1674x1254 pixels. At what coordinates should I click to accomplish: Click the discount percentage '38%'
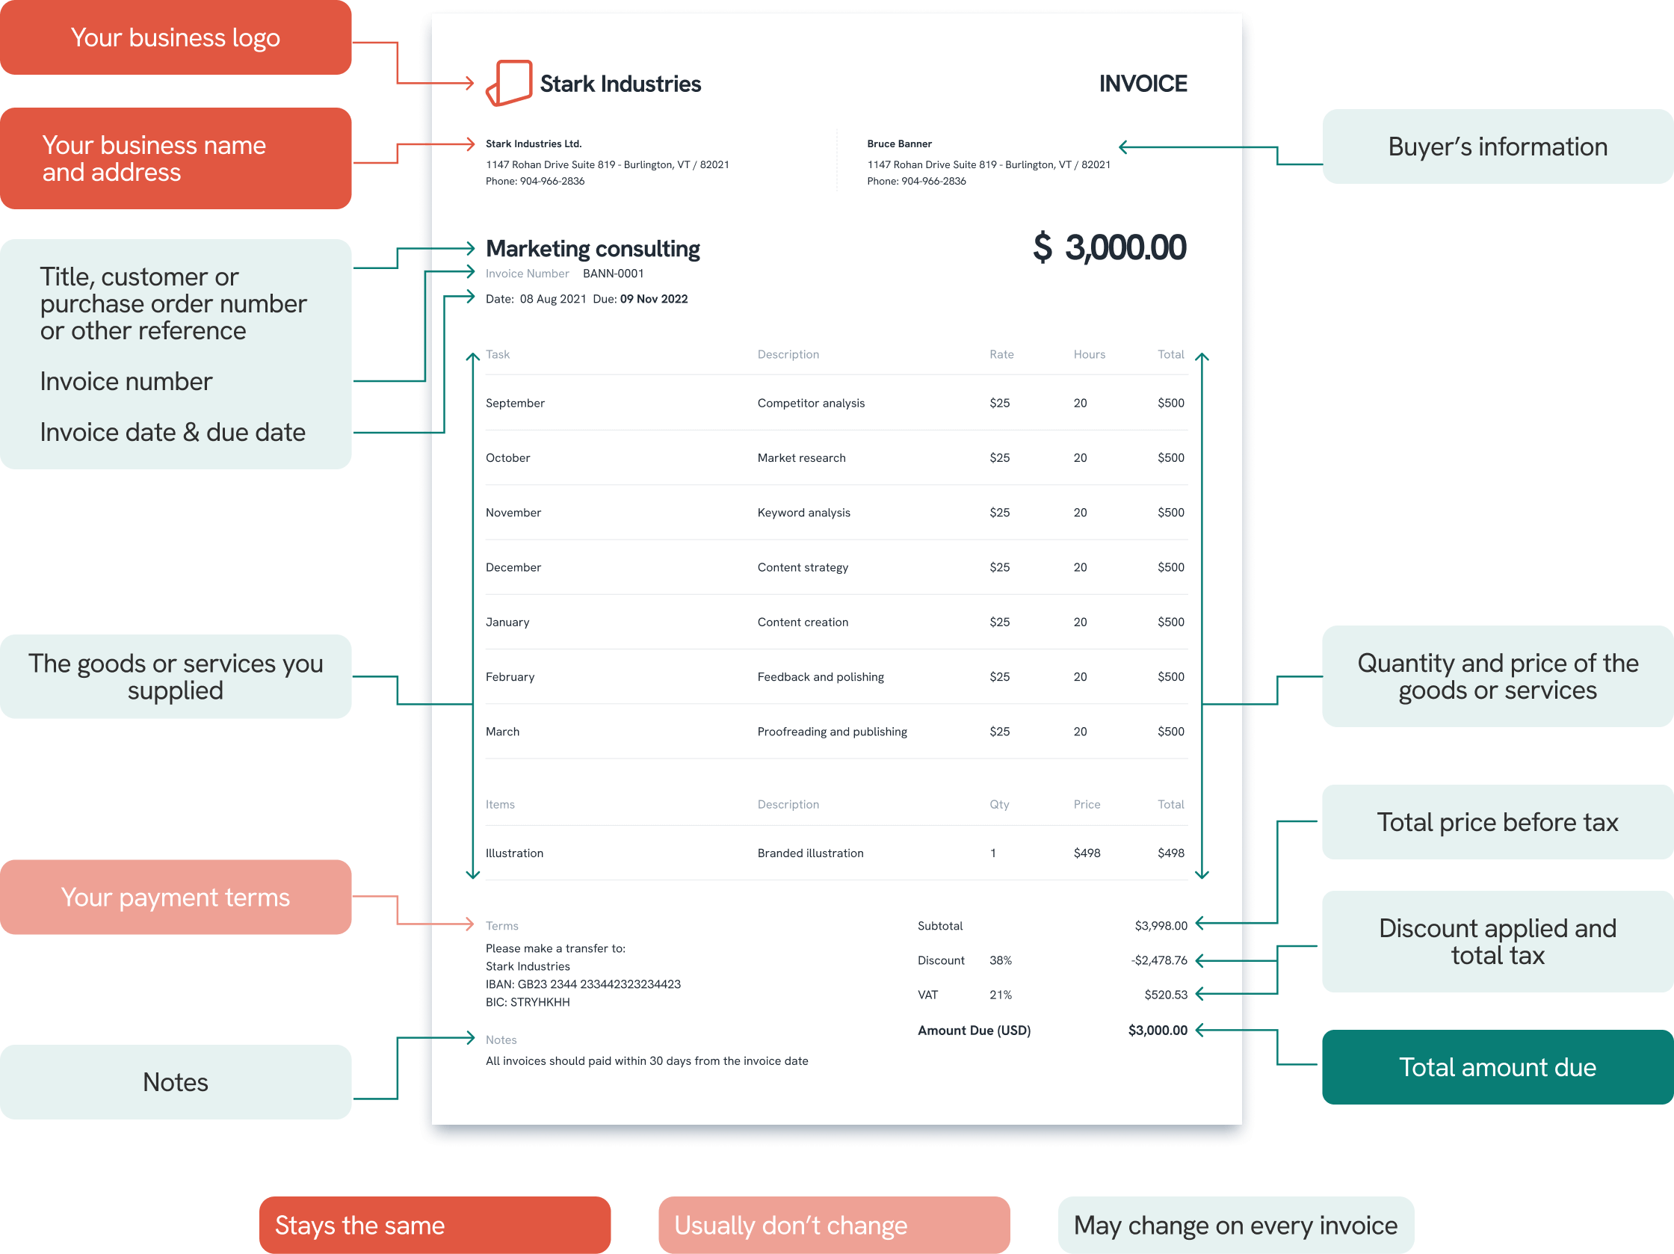(1000, 960)
